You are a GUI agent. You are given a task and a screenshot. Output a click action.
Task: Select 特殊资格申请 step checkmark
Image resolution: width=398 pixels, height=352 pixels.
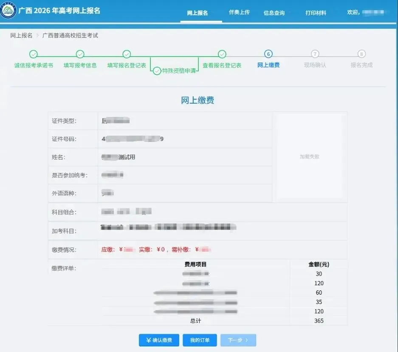(157, 71)
